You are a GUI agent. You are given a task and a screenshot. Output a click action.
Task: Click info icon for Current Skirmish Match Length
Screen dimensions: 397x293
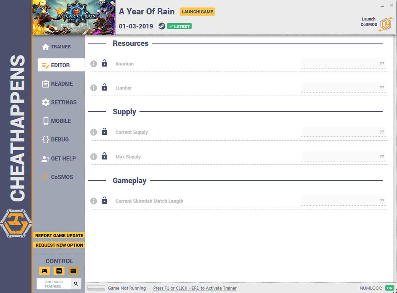click(x=93, y=201)
